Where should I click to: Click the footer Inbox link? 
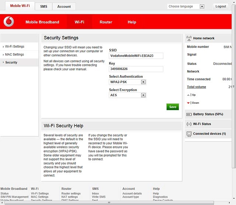[x=96, y=194]
